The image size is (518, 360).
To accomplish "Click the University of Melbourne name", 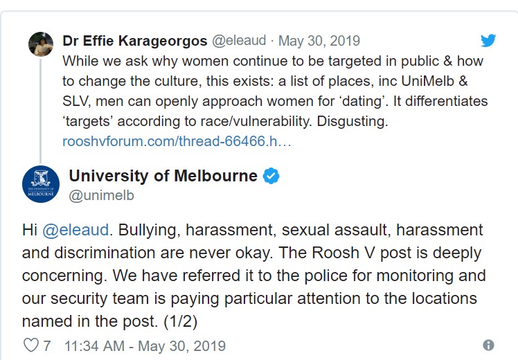I will (x=163, y=176).
